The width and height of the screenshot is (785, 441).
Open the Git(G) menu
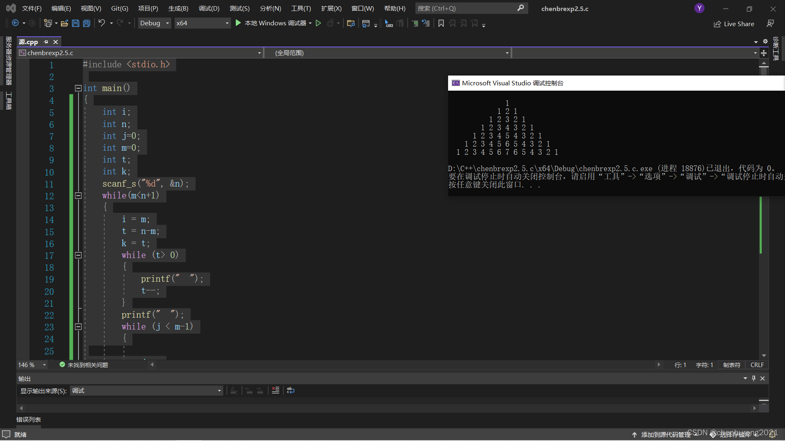coord(119,8)
